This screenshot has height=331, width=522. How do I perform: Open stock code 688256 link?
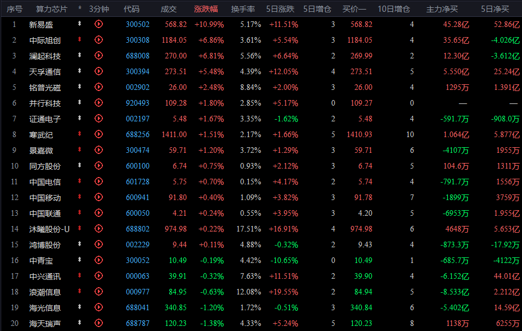click(x=137, y=134)
